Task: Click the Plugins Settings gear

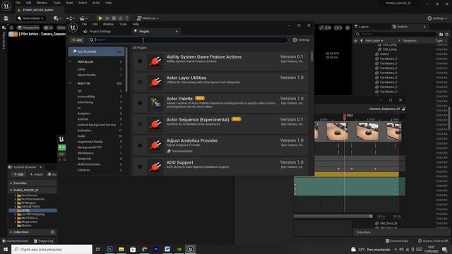Action: [x=302, y=40]
